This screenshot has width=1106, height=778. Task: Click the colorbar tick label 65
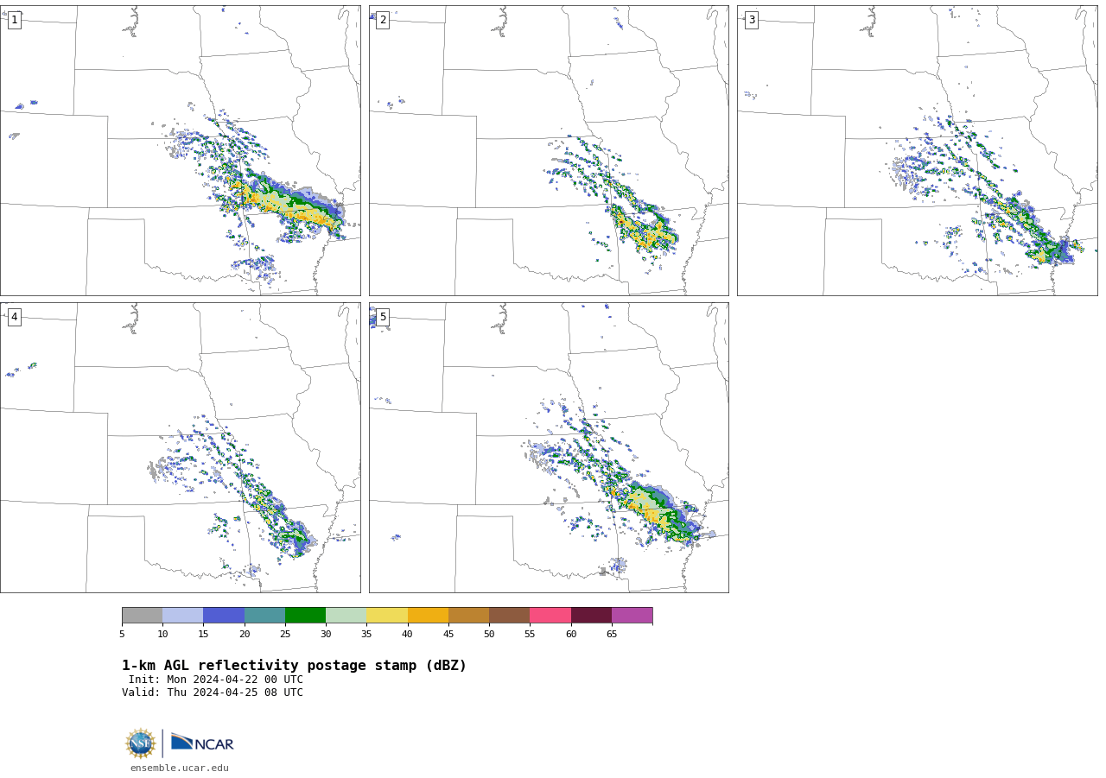point(612,635)
